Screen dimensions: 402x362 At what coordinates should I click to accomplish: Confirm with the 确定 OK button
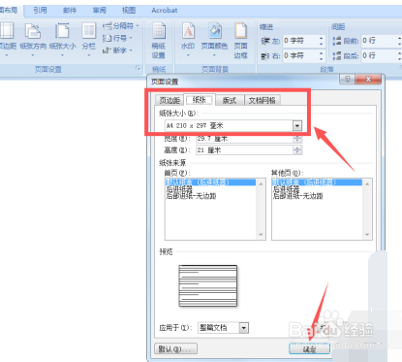pyautogui.click(x=309, y=349)
